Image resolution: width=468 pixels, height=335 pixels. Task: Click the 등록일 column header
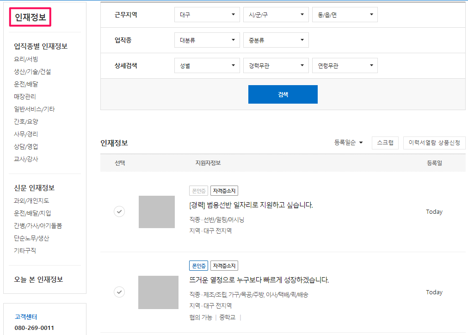tap(434, 163)
